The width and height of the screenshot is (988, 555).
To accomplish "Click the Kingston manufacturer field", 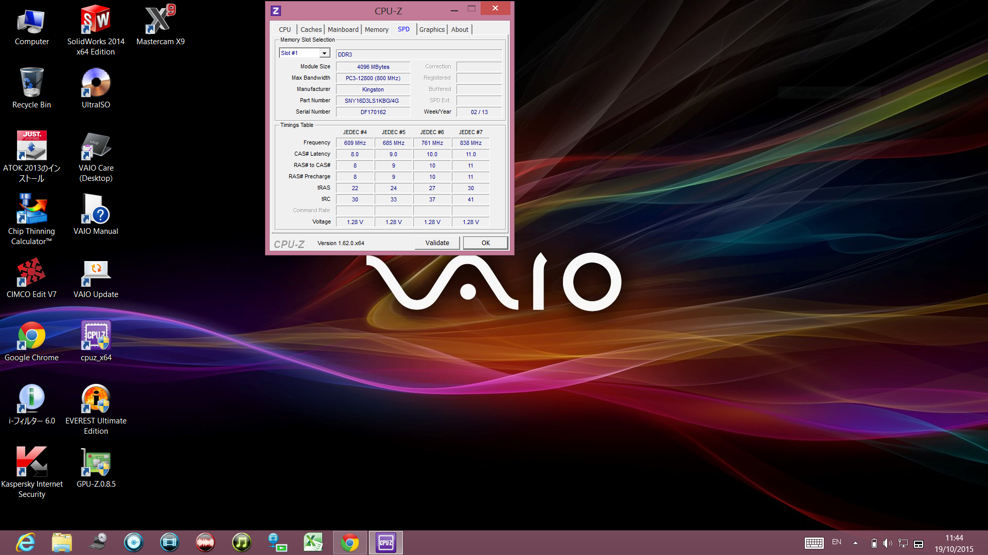I will coord(373,89).
